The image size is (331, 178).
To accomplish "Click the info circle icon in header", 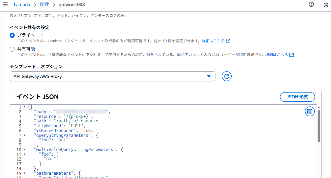I will click(x=311, y=4).
